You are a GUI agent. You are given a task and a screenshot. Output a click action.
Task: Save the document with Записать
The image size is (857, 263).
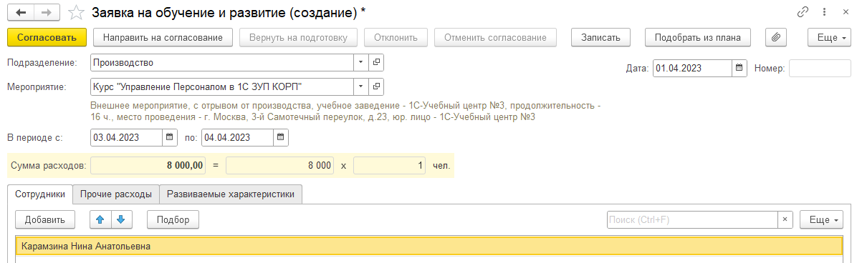600,38
